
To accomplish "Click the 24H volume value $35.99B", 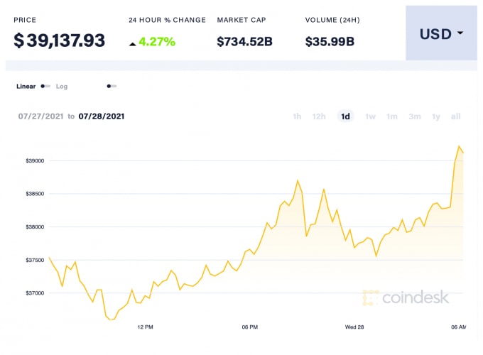I will [330, 42].
